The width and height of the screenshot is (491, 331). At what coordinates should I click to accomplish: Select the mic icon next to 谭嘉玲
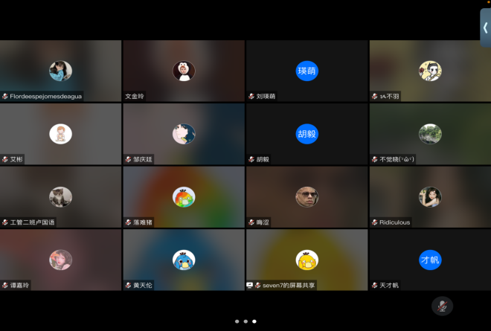(x=5, y=285)
